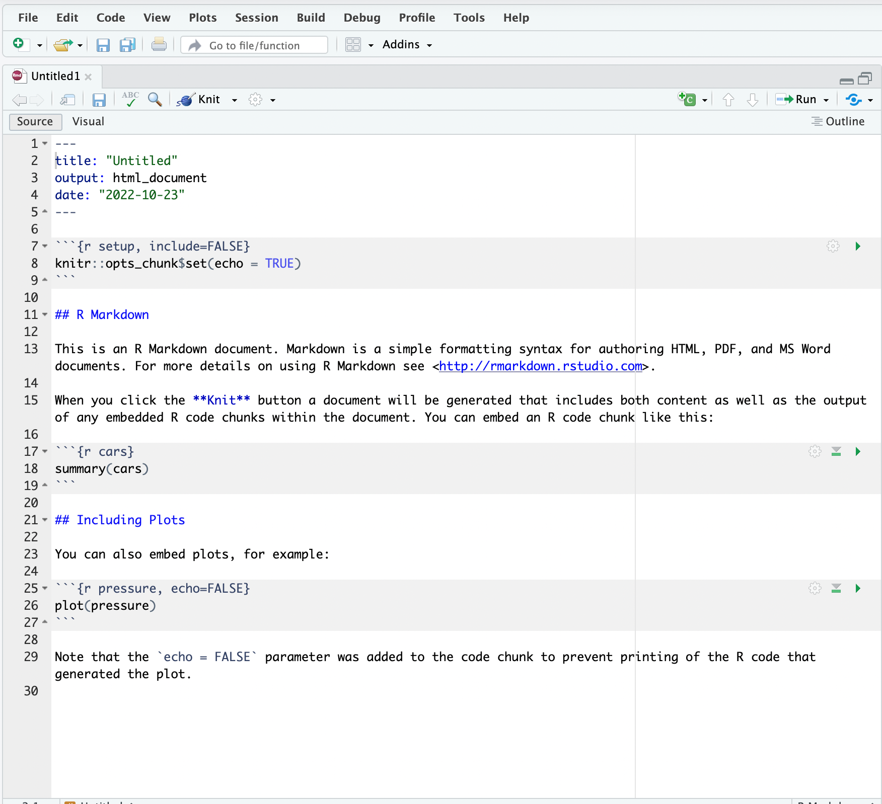Go forward to next source location
Screen dimensions: 882x804
tap(37, 100)
